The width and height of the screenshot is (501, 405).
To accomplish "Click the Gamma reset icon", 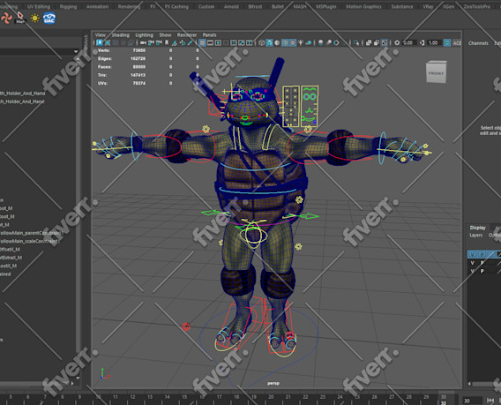I will (x=422, y=43).
